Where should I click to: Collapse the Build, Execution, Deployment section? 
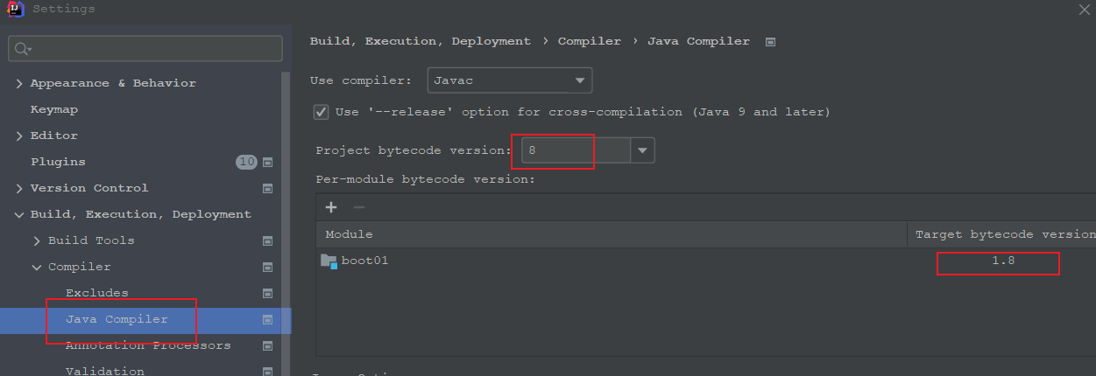(20, 214)
